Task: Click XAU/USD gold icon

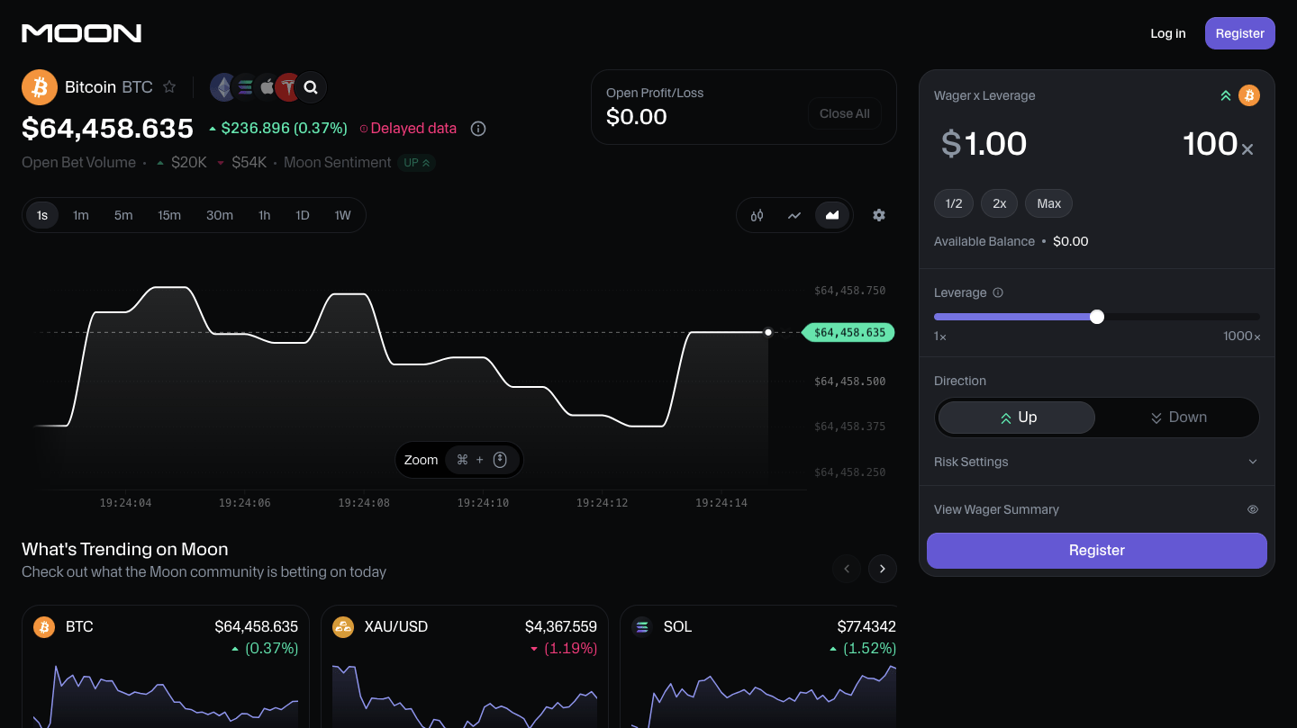Action: tap(343, 627)
